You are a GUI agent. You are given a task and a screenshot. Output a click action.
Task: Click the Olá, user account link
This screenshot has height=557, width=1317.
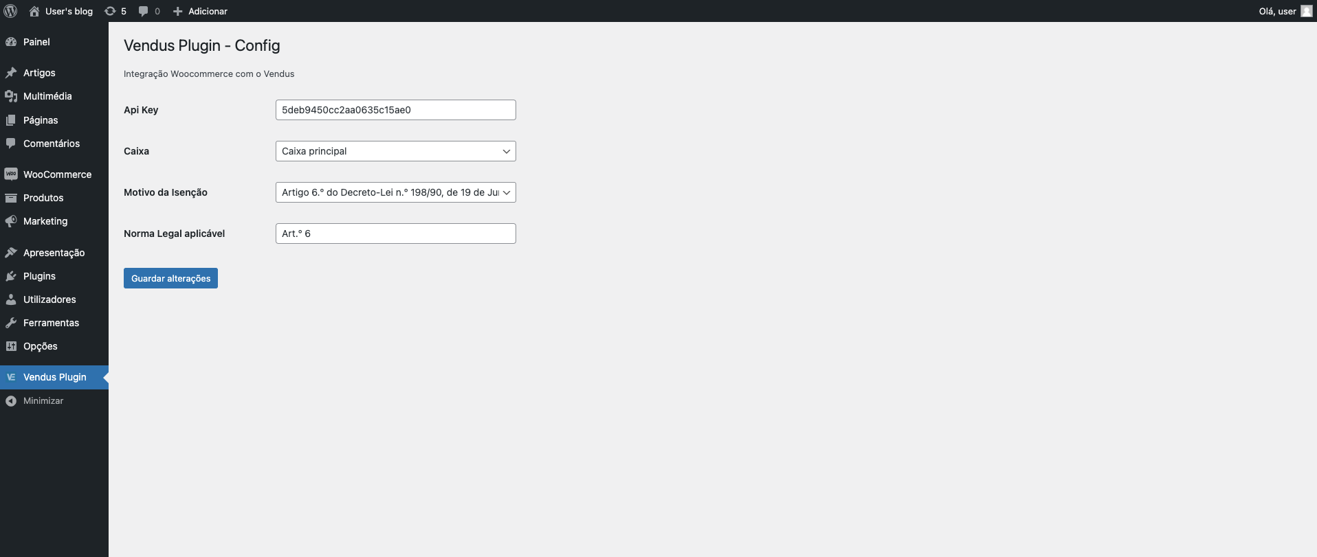point(1277,11)
